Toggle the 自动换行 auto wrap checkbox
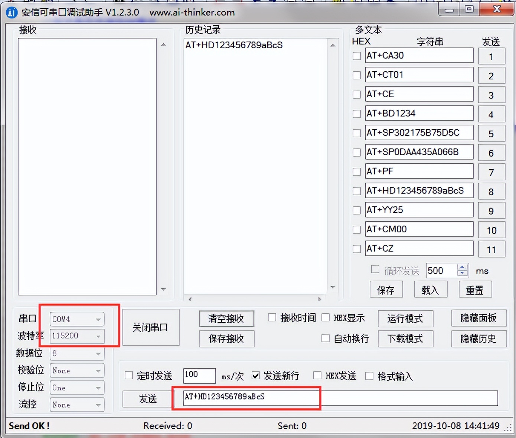This screenshot has height=438, width=516. click(x=326, y=338)
